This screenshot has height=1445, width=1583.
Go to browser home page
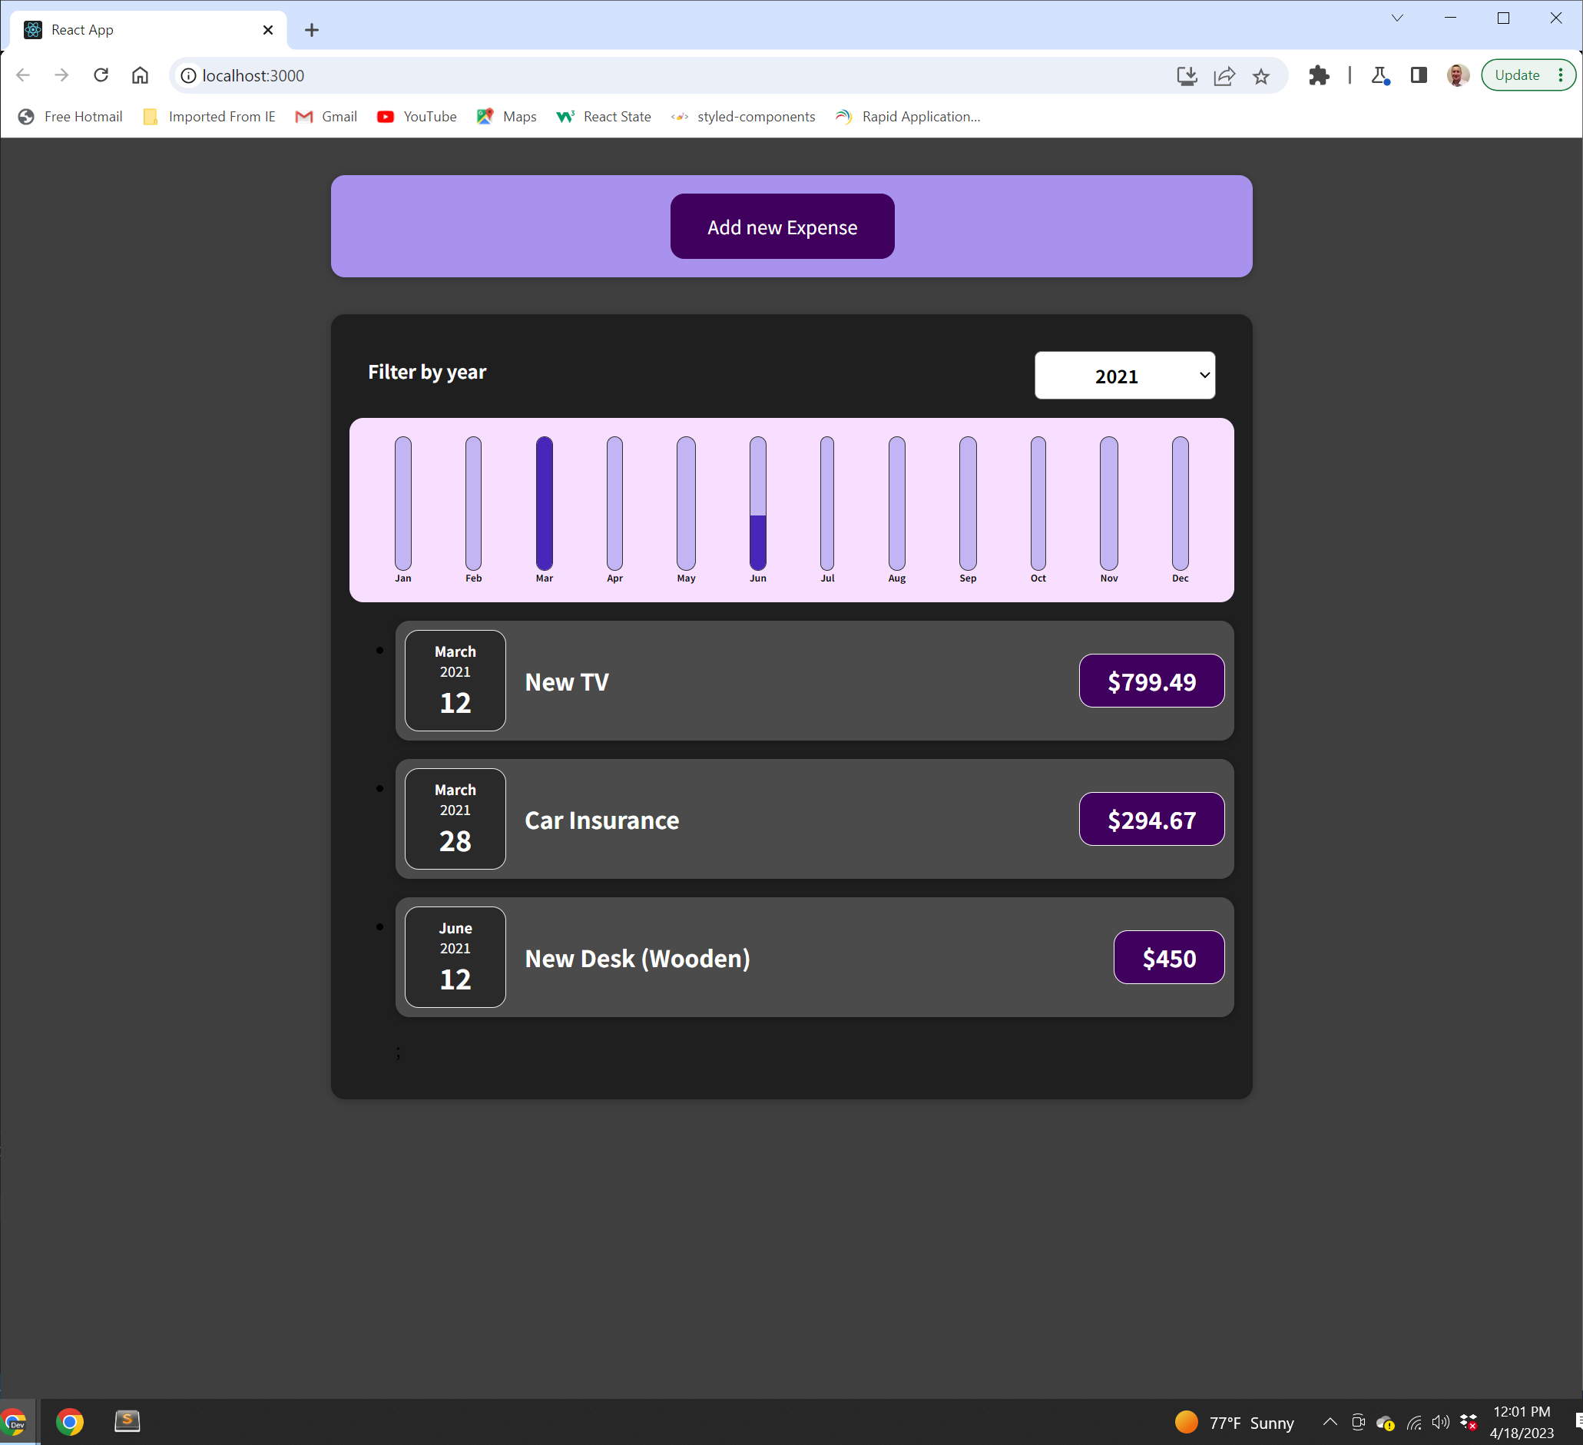140,75
